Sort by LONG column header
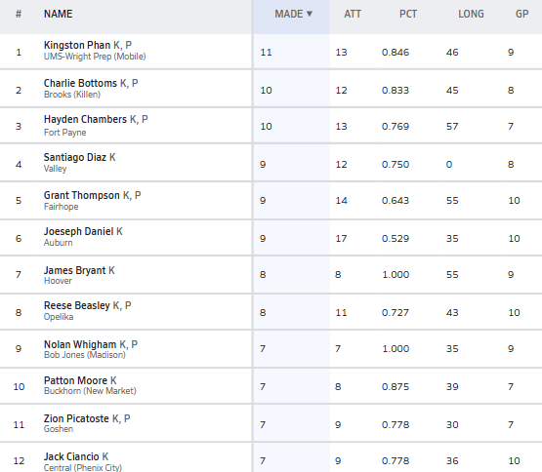This screenshot has height=472, width=542. pos(471,14)
